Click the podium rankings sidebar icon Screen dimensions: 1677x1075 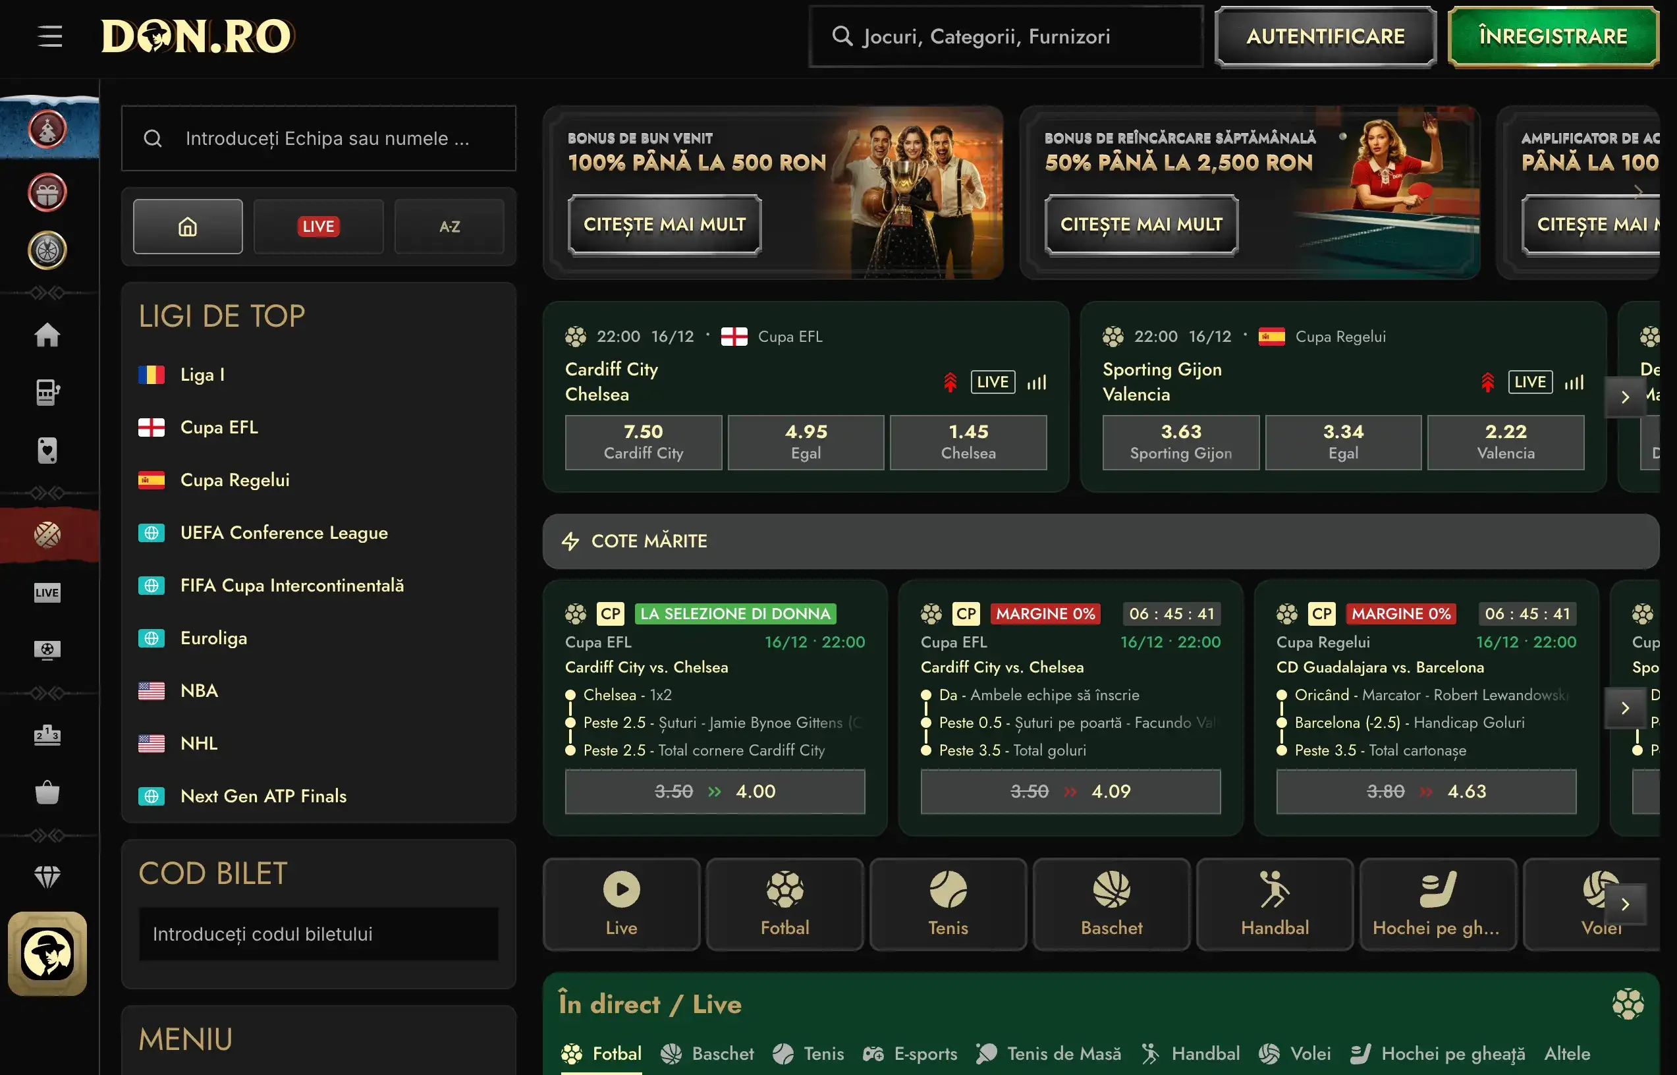[x=47, y=736]
